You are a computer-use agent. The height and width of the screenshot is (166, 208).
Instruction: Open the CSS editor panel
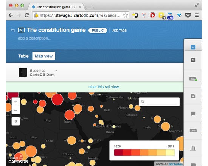pyautogui.click(x=193, y=131)
